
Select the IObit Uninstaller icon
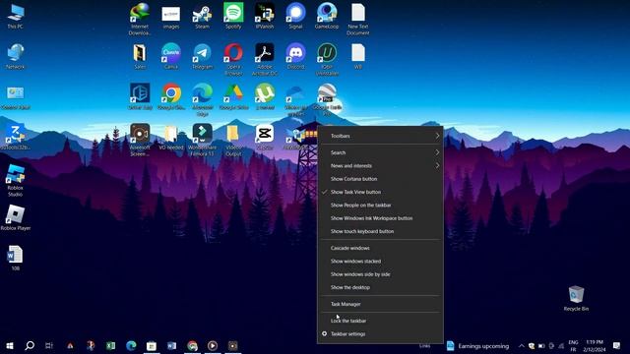[327, 59]
